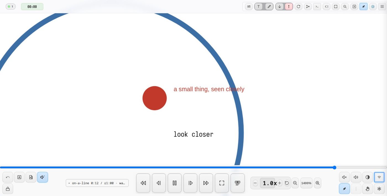Click the progress bar's circular handle

coord(334,167)
